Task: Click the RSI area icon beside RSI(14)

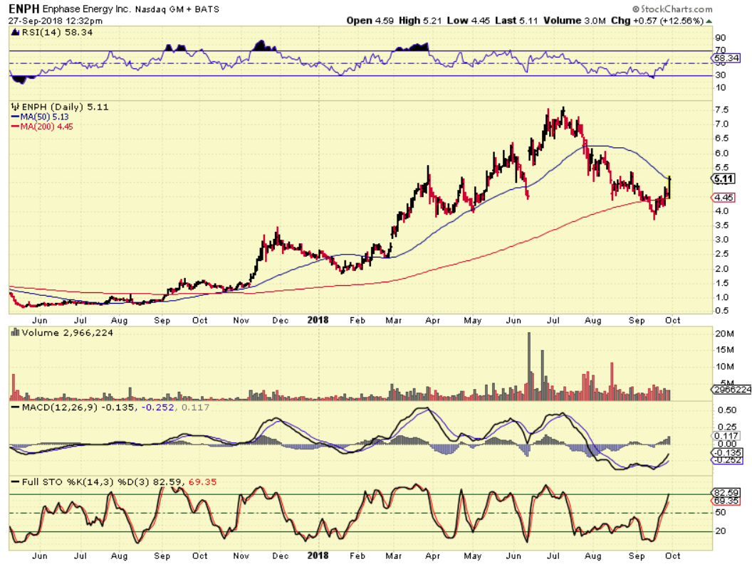Action: (15, 32)
